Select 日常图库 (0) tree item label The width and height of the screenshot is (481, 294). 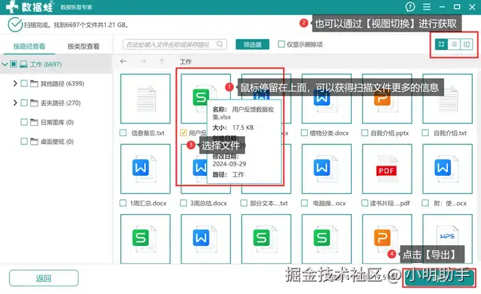pos(57,122)
